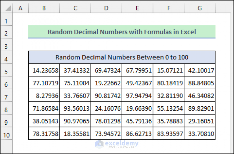Select cell containing 75.11004
Screen dimensions: 234x154
coord(75,83)
